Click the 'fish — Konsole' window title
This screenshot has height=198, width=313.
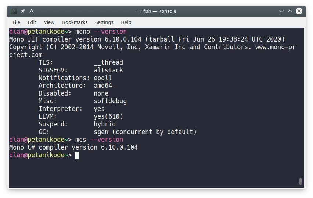[156, 11]
